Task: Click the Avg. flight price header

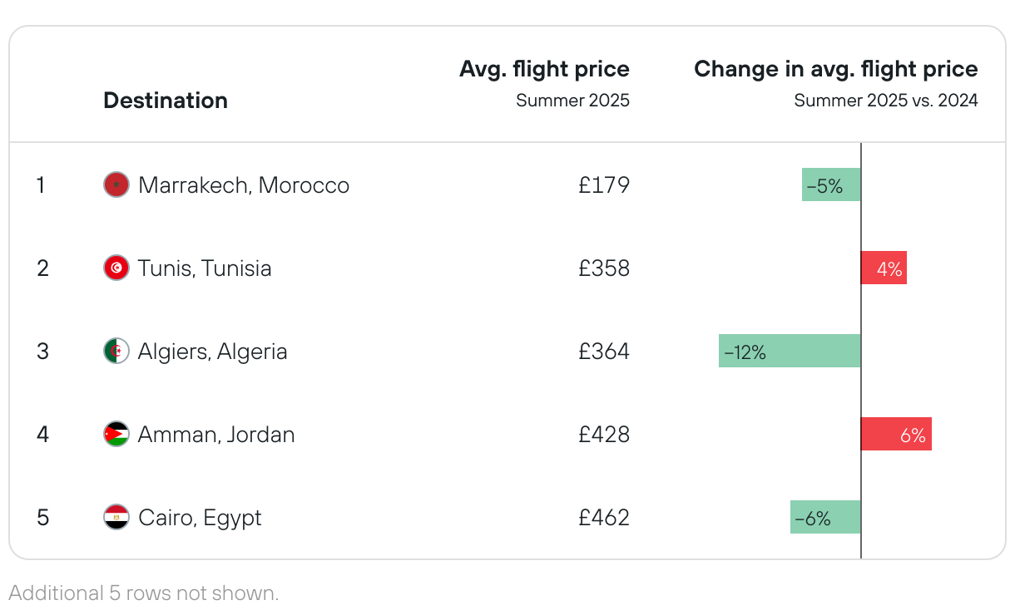Action: (544, 69)
